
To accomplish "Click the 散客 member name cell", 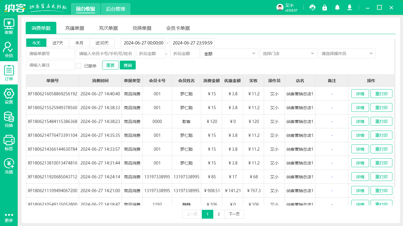I will click(186, 122).
